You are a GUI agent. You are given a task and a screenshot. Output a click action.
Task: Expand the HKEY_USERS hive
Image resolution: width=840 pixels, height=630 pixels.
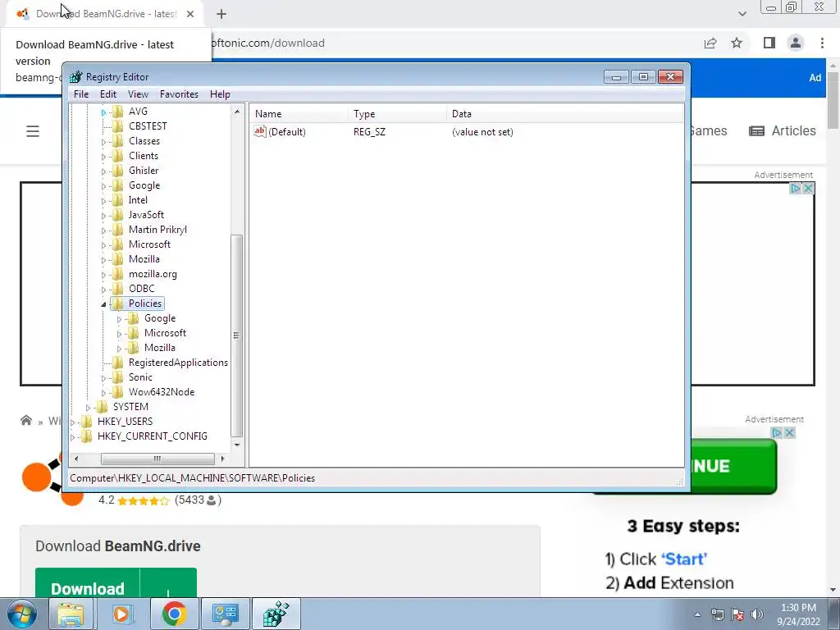click(72, 422)
